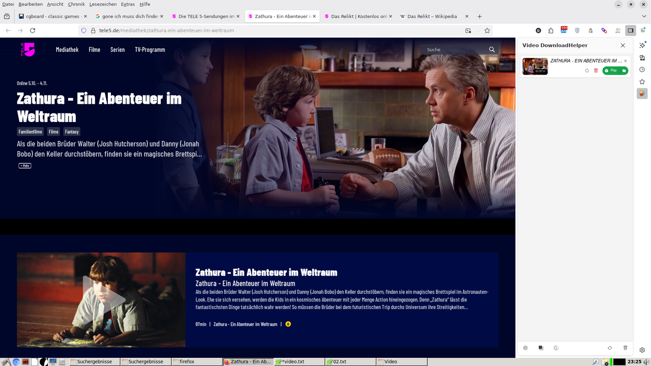Select the Fantasy tag
The image size is (651, 366).
click(72, 132)
